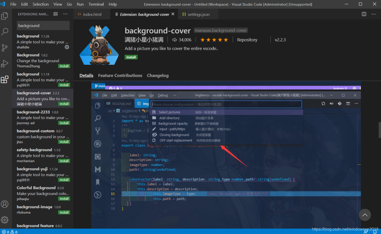This screenshot has width=381, height=234.
Task: Select Colorful Background extension entry
Action: [43, 193]
